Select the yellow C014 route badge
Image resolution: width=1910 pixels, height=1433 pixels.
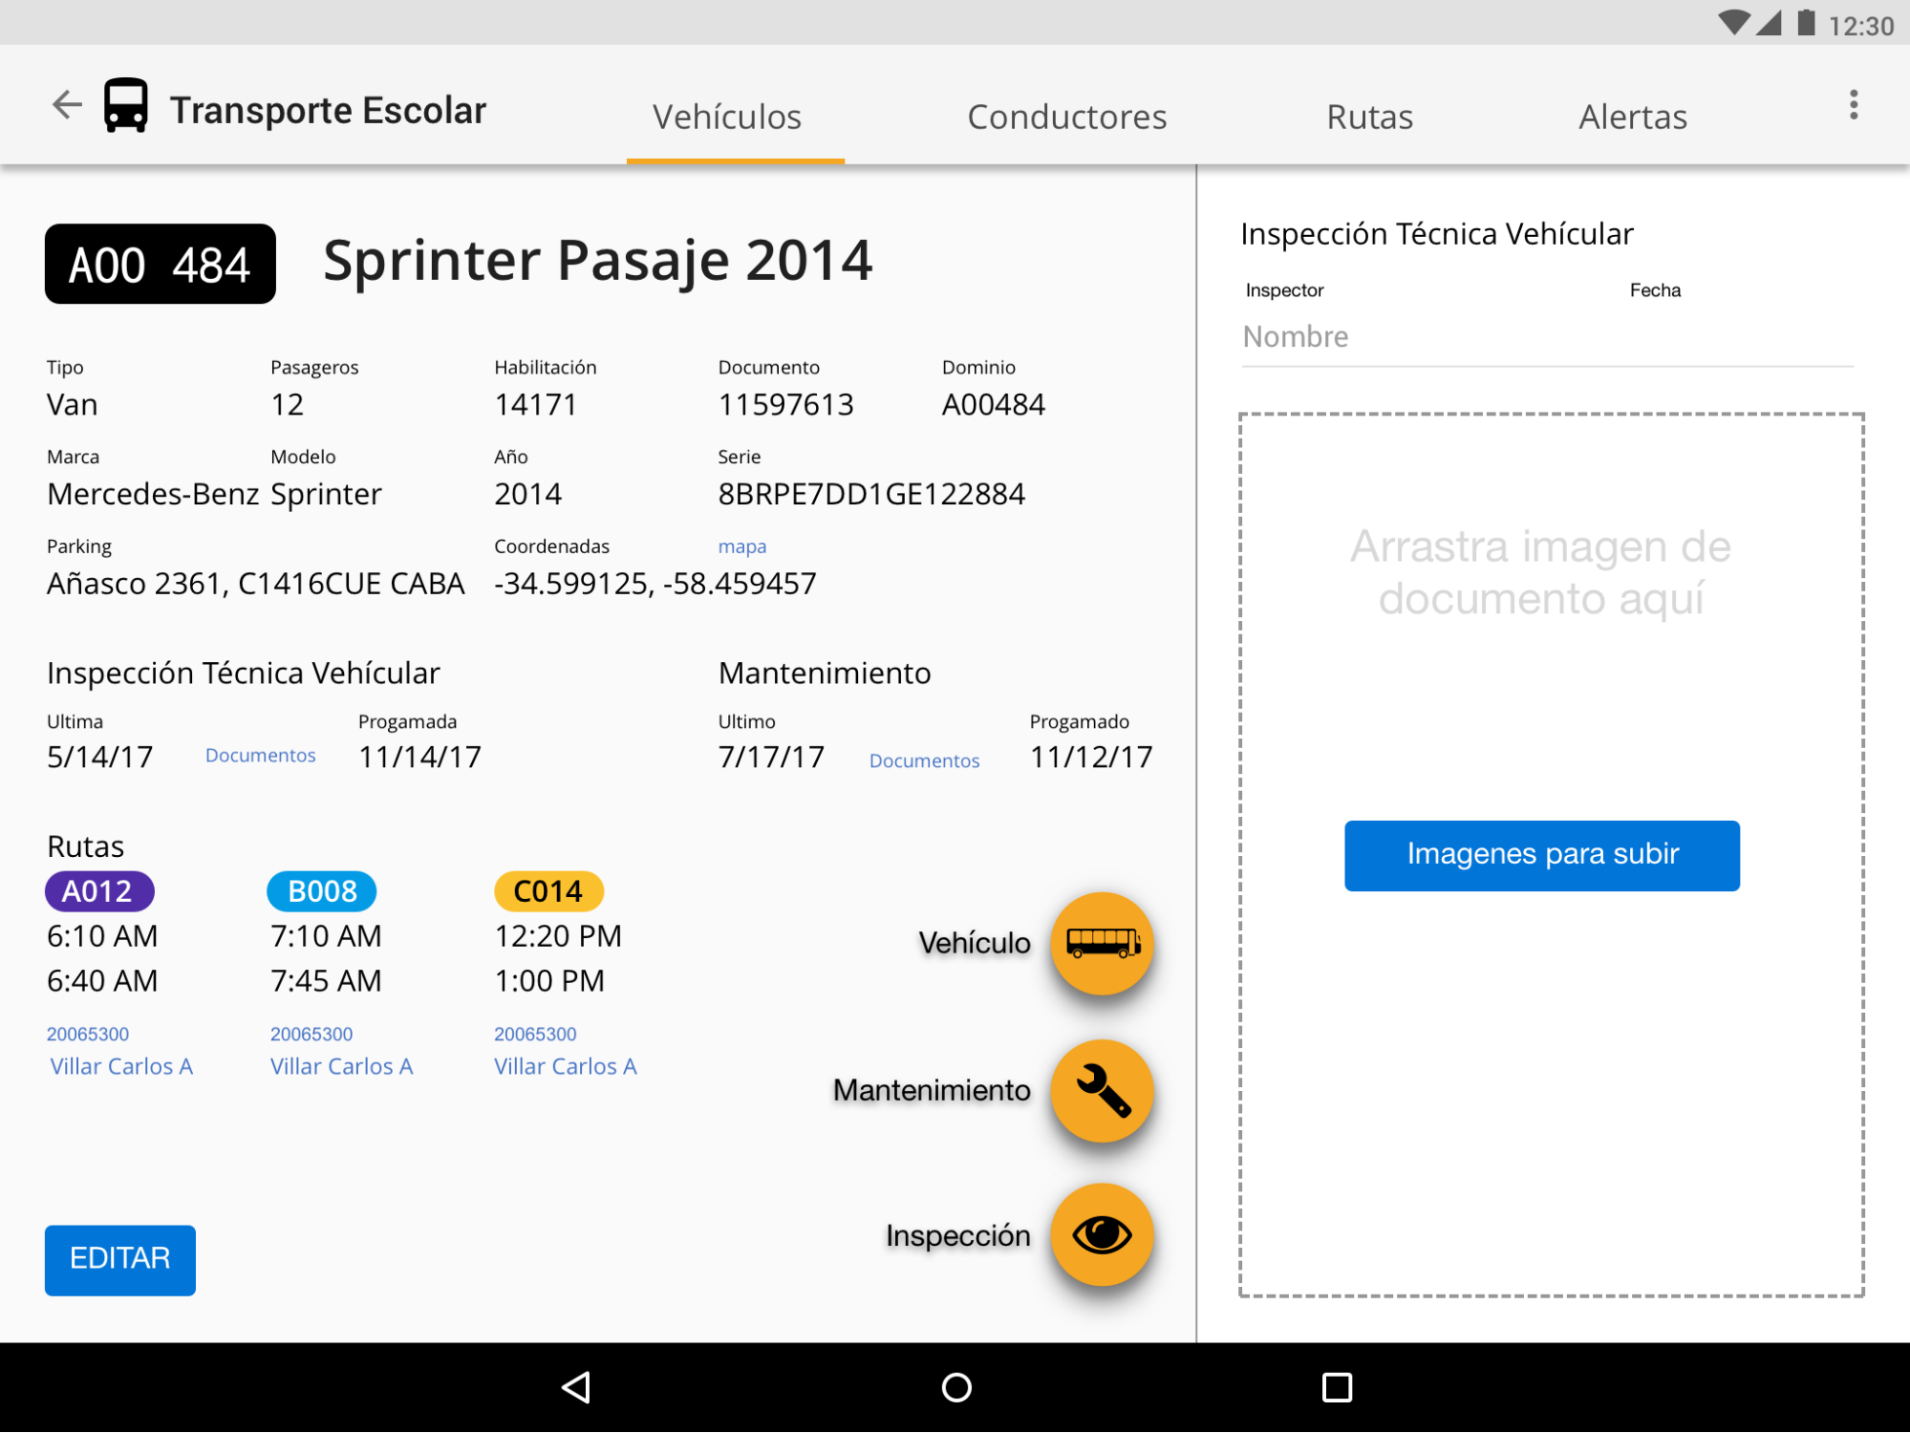[x=547, y=891]
